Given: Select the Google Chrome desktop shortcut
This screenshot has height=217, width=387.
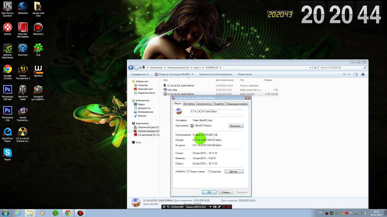Looking at the screenshot, I should (8, 72).
